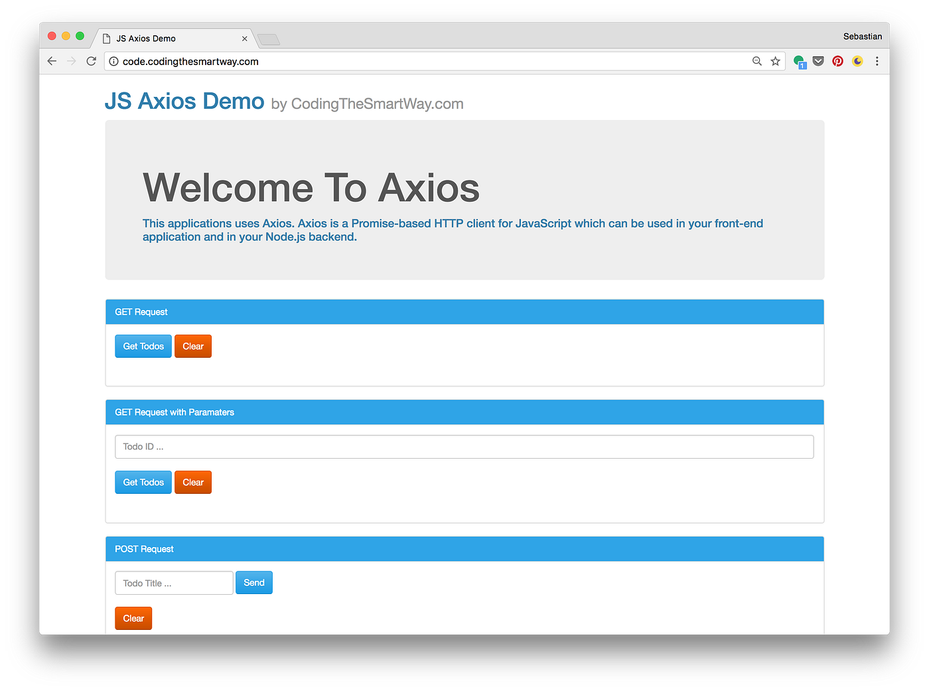Image resolution: width=929 pixels, height=691 pixels.
Task: Open the page zoom magnifier icon
Action: coord(756,60)
